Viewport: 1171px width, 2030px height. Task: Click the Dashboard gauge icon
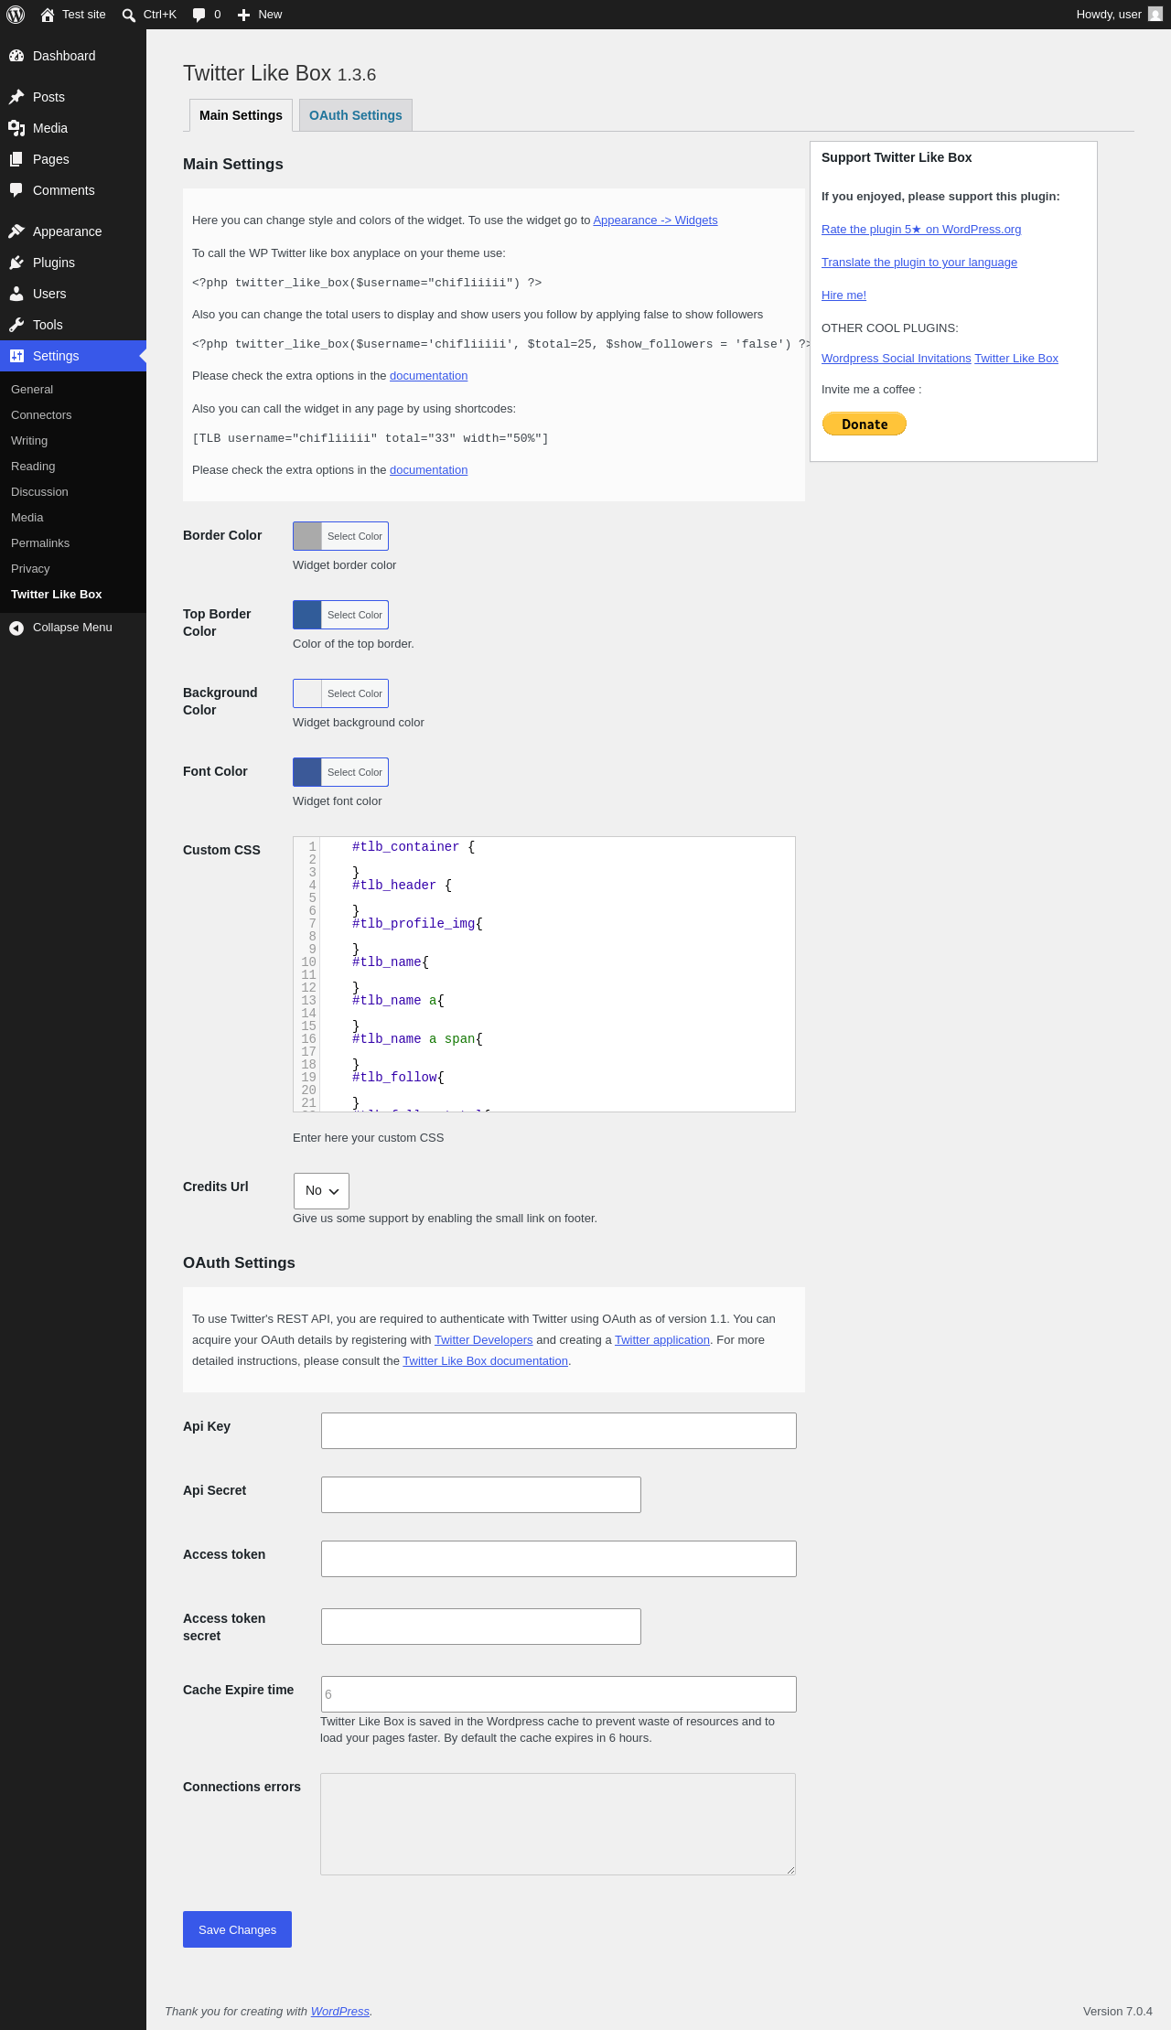pyautogui.click(x=16, y=56)
